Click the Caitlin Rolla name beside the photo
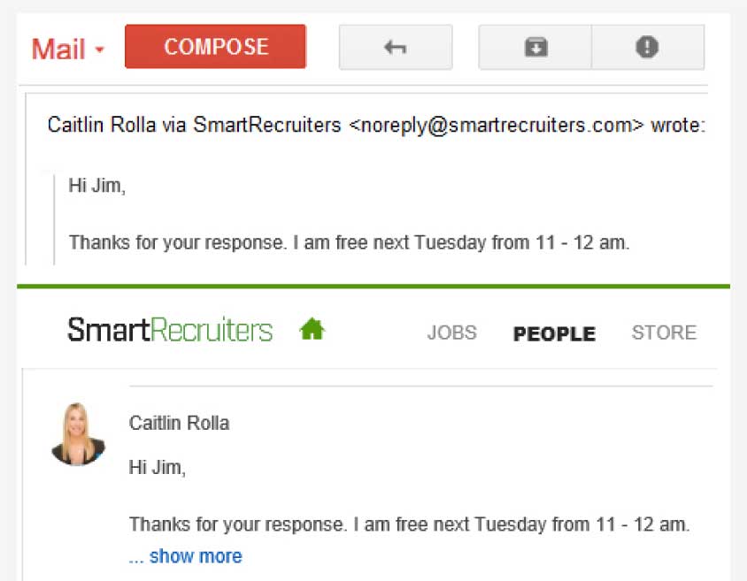The image size is (747, 581). (179, 423)
